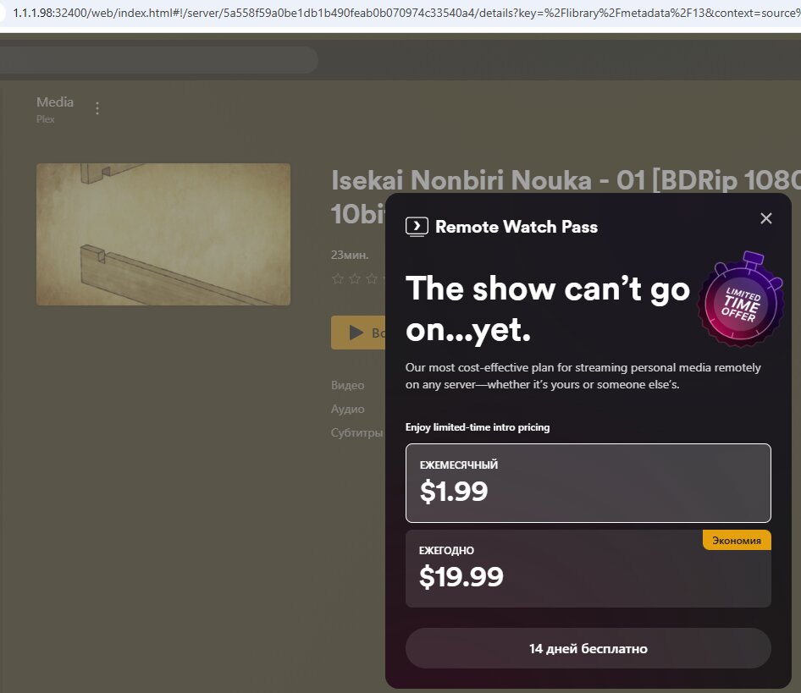
Task: Select the ЕЖЕГОДНО $19.99 plan
Action: coord(588,569)
